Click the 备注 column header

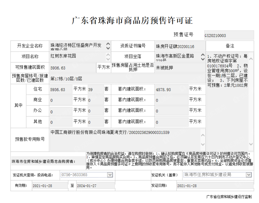pos(230,46)
